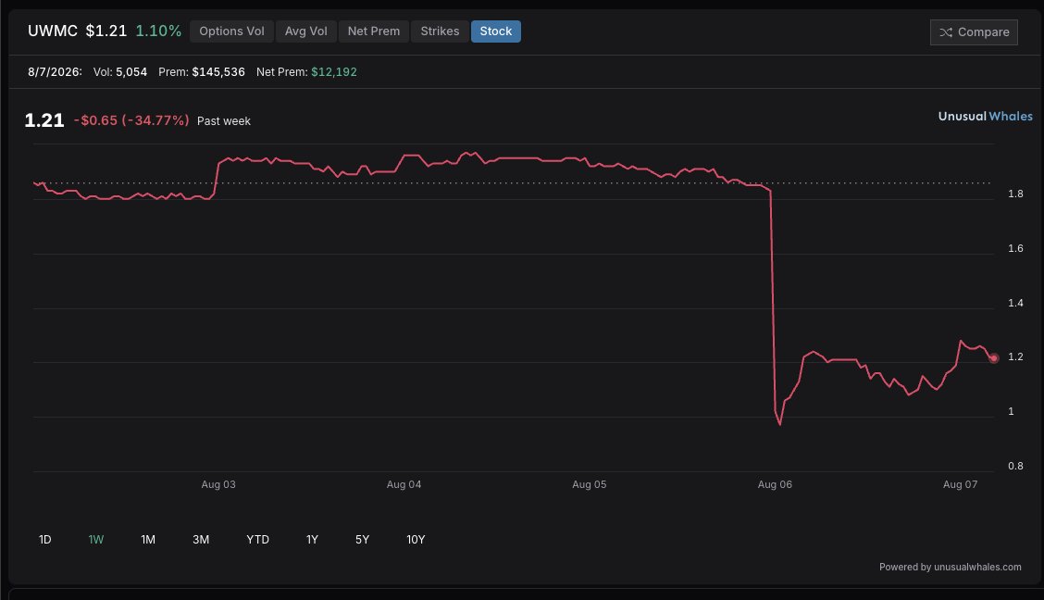Open the Strikes tab

tap(440, 31)
